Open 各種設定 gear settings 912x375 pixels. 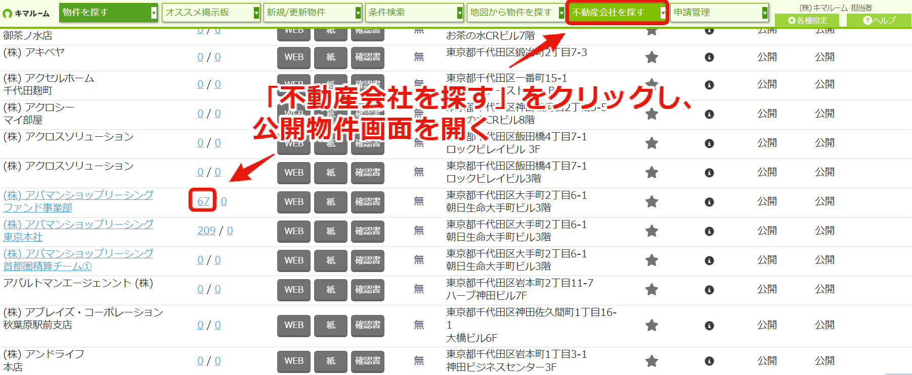point(807,21)
